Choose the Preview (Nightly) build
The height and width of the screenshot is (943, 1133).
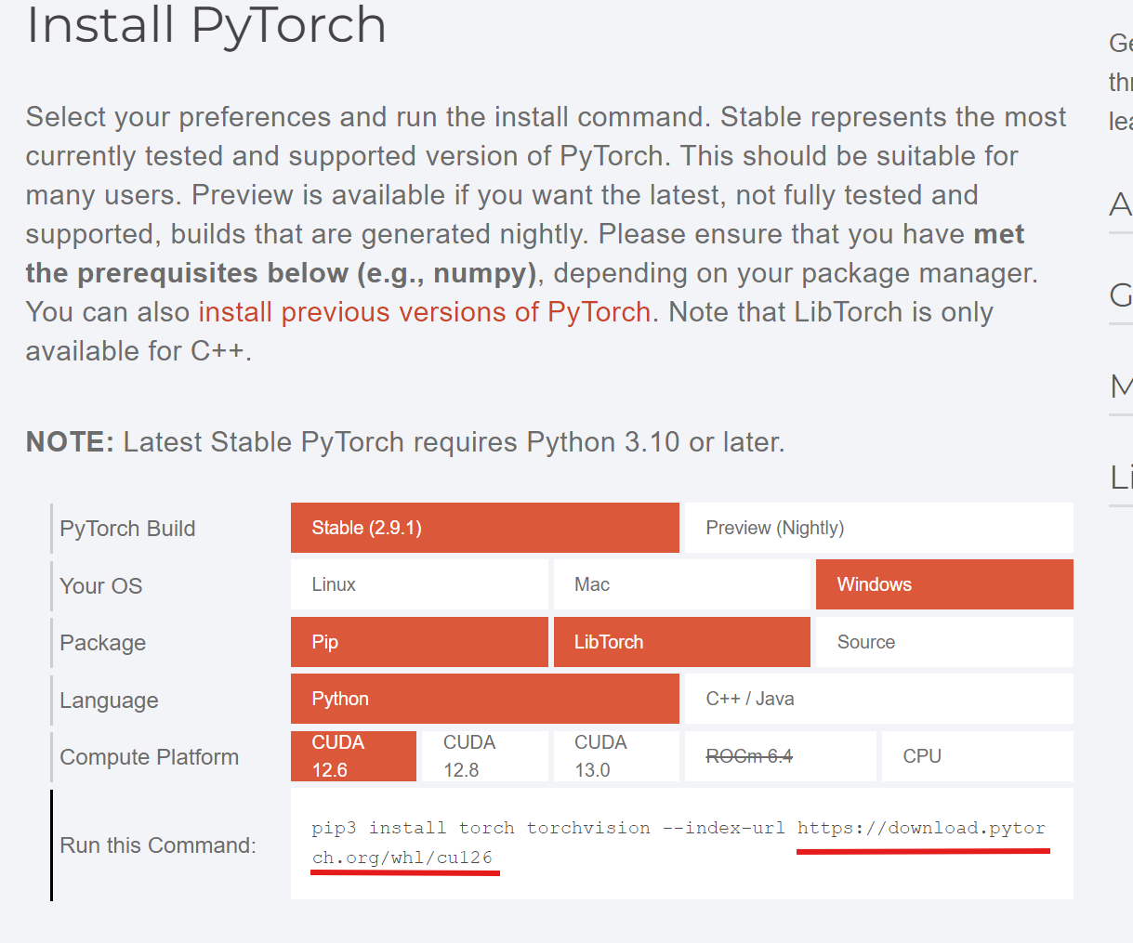point(878,528)
